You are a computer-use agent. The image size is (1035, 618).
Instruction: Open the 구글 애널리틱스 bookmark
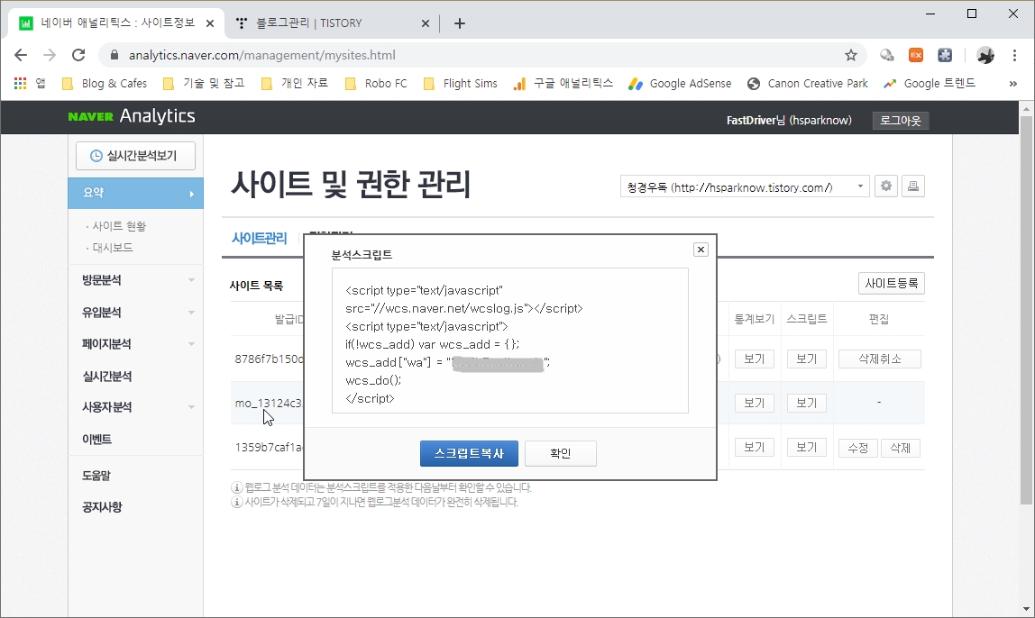tap(563, 83)
